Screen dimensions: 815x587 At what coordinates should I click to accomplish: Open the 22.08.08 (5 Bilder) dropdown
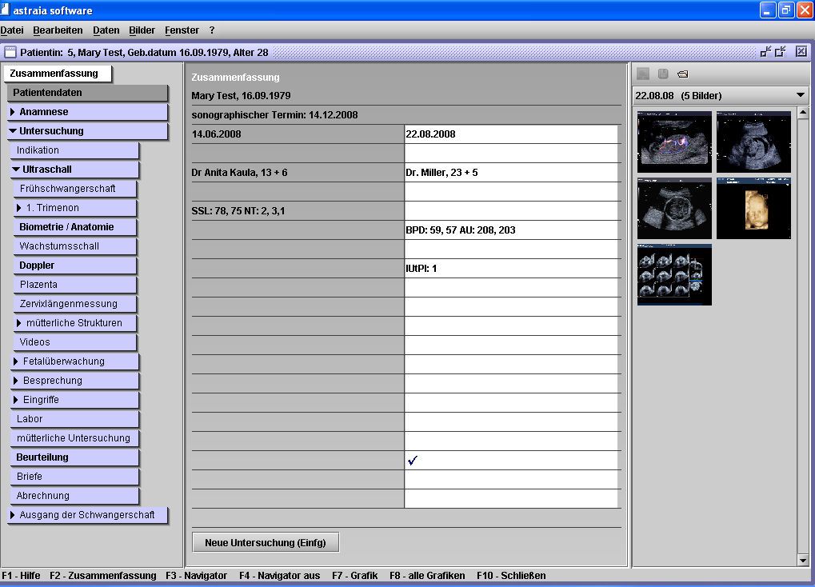(801, 95)
